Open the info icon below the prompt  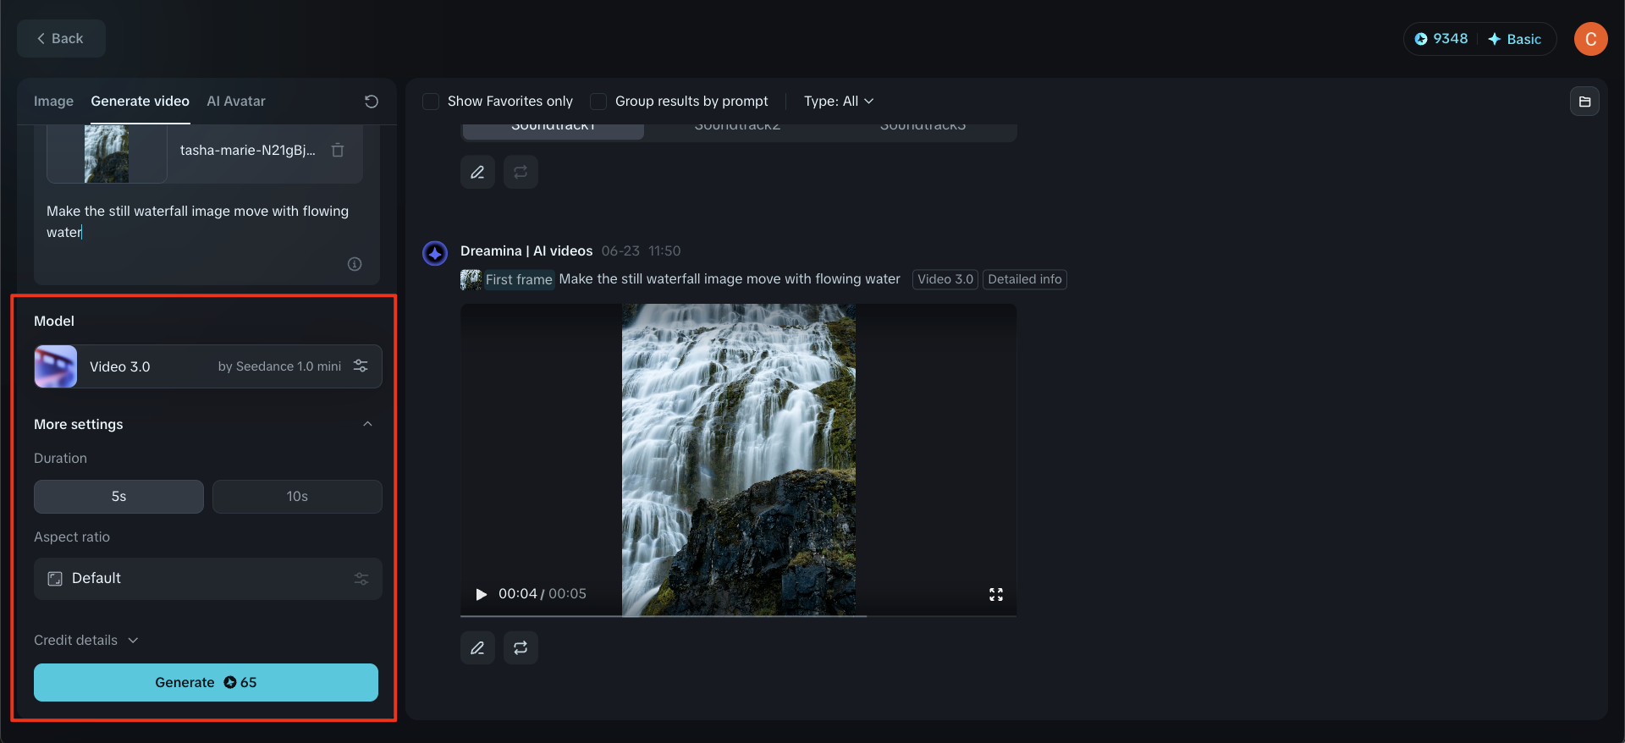tap(355, 264)
